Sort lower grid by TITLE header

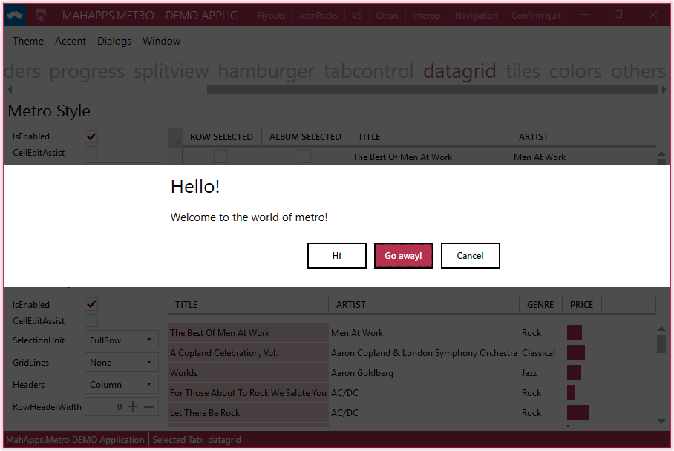(x=248, y=305)
